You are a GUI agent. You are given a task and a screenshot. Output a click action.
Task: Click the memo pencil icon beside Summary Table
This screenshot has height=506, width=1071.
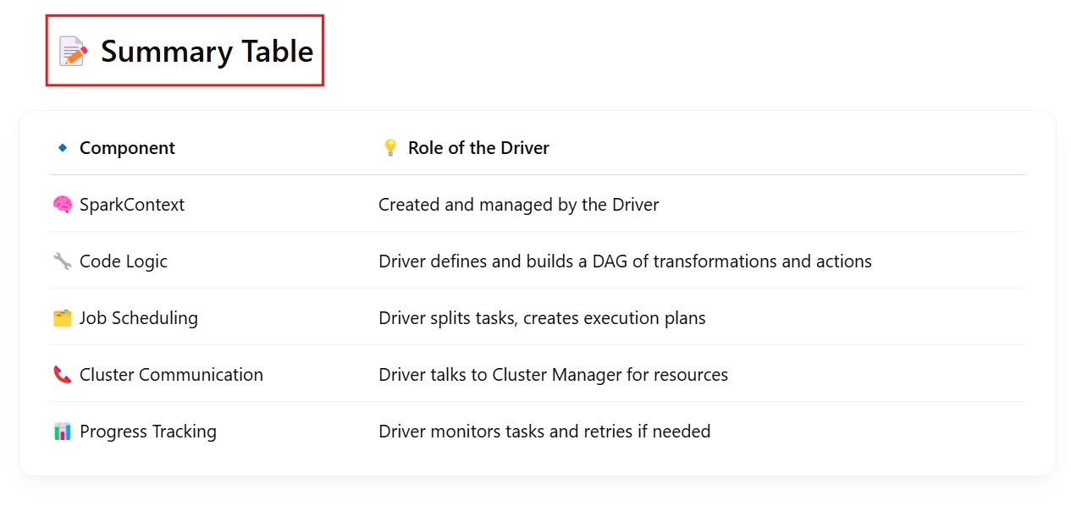73,52
